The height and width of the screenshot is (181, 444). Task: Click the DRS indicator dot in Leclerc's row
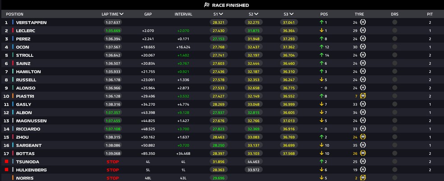tap(394, 31)
